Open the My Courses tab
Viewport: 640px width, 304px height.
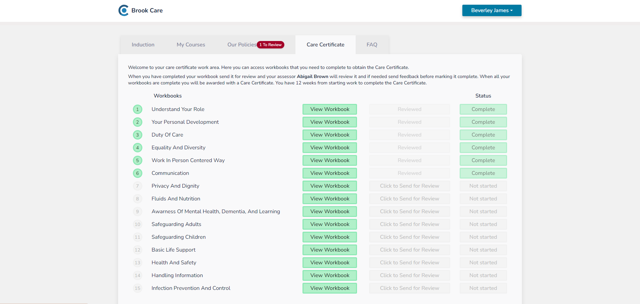coord(191,45)
